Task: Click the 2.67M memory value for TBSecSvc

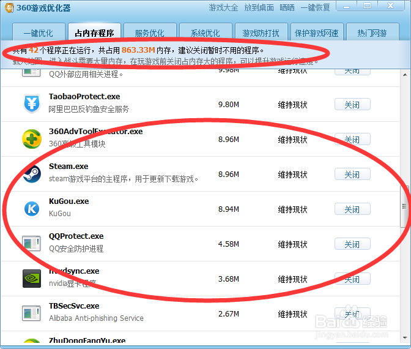Action: [229, 314]
